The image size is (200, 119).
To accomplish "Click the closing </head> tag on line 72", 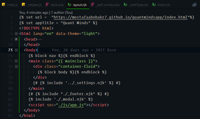I will 32,45.
